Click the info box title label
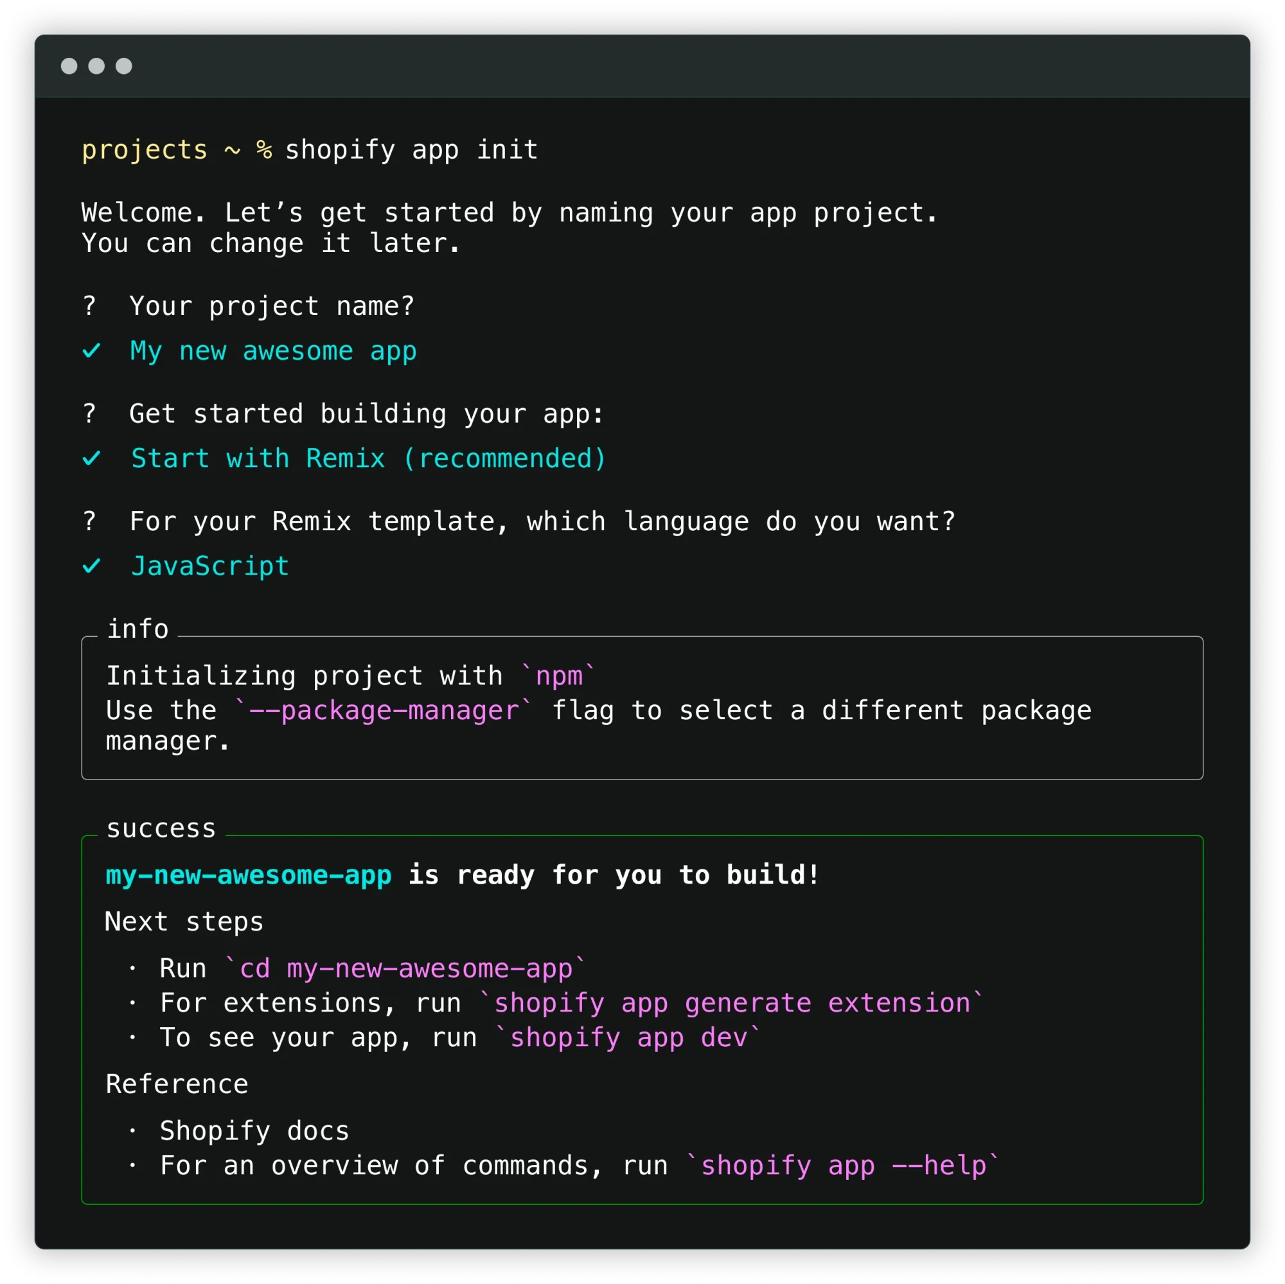 point(137,629)
